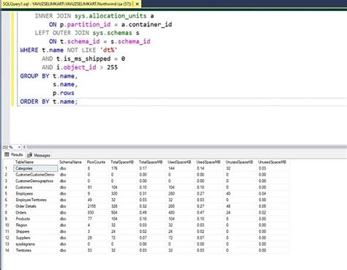Switch to the Results tab

[x=14, y=155]
